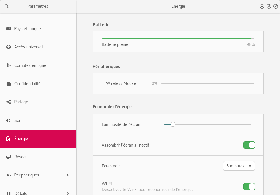This screenshot has width=280, height=195.
Task: Open the Écran noir 5 minutes dropdown
Action: coord(239,166)
